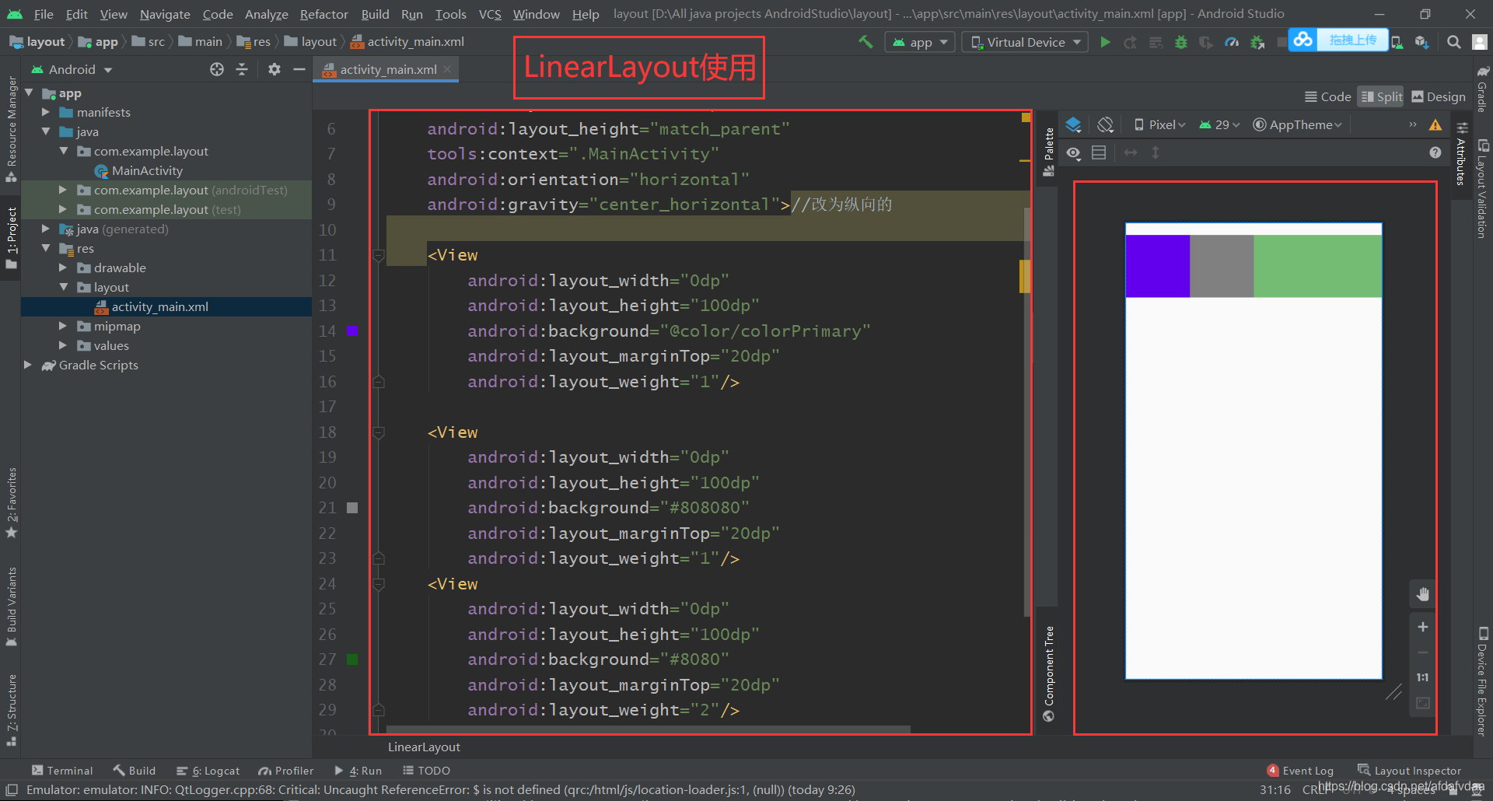Click the Select Design Surface layers icon
1493x801 pixels.
coord(1074,124)
